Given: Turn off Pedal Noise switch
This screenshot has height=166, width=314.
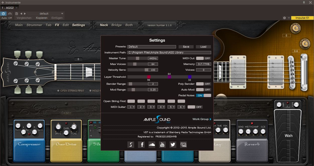Looking at the screenshot, I should [203, 96].
